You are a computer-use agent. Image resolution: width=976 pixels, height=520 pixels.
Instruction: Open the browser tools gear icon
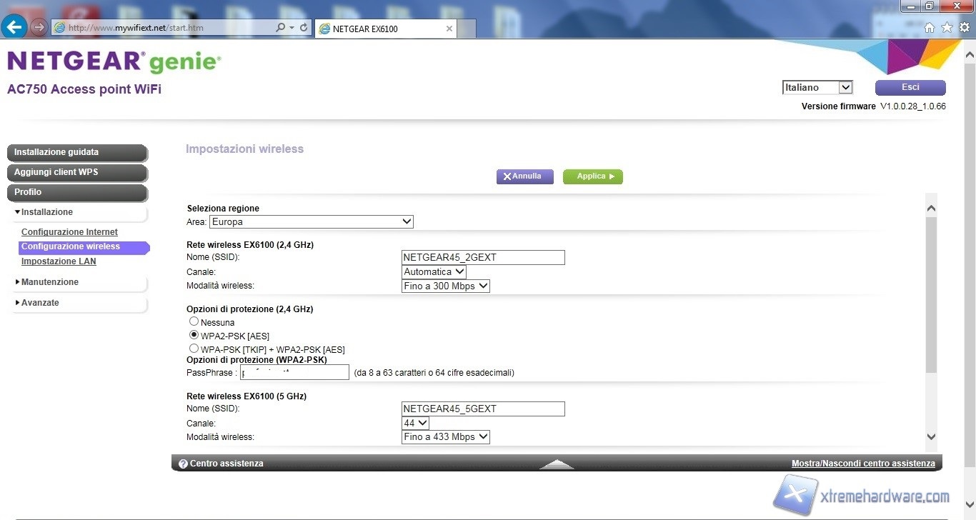coord(965,28)
